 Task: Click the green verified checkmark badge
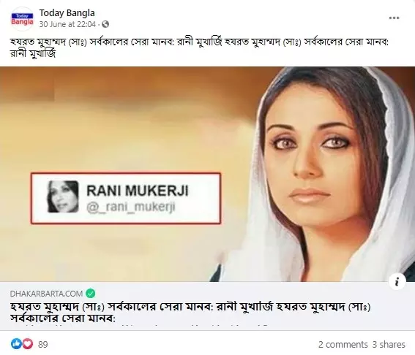click(91, 294)
